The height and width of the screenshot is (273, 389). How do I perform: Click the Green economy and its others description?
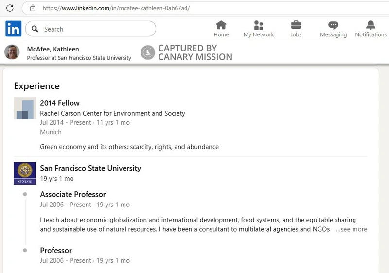point(129,147)
